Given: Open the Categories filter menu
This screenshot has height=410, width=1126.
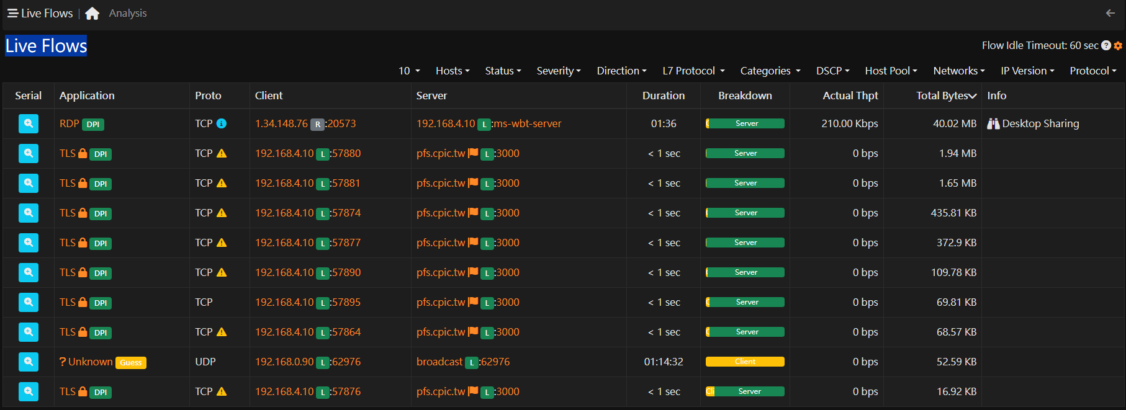Looking at the screenshot, I should [770, 71].
